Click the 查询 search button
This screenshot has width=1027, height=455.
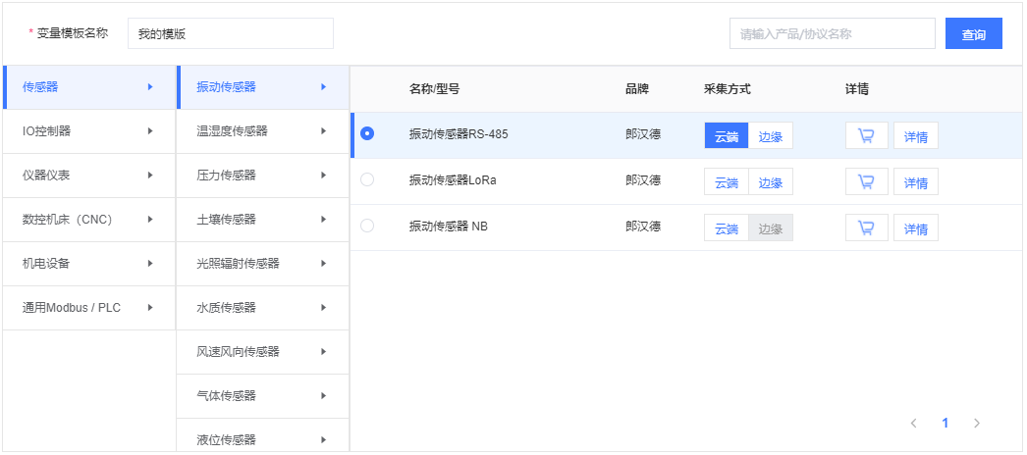point(973,34)
